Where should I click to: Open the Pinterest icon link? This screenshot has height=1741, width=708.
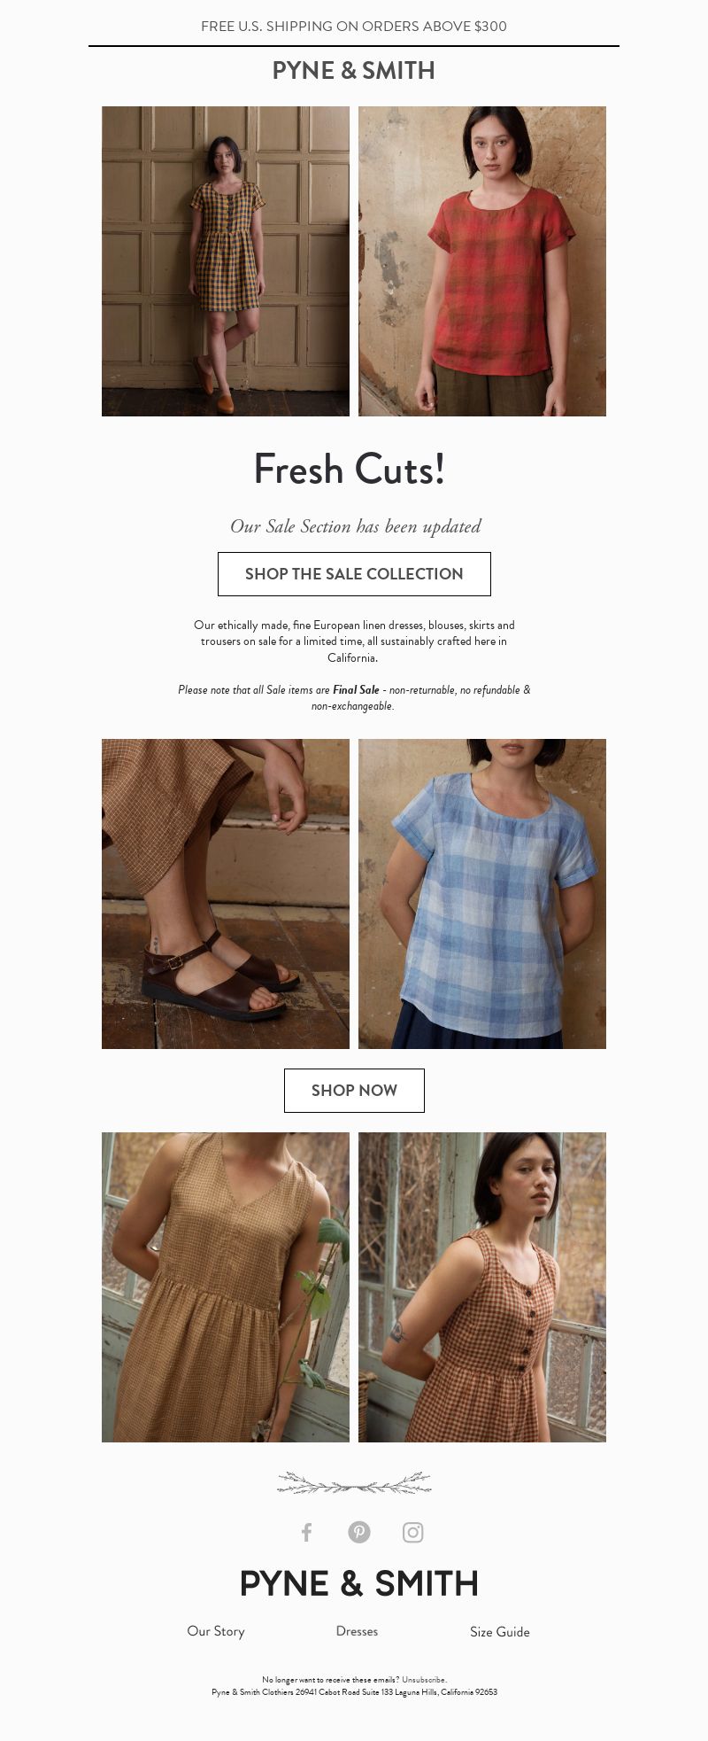click(x=359, y=1532)
